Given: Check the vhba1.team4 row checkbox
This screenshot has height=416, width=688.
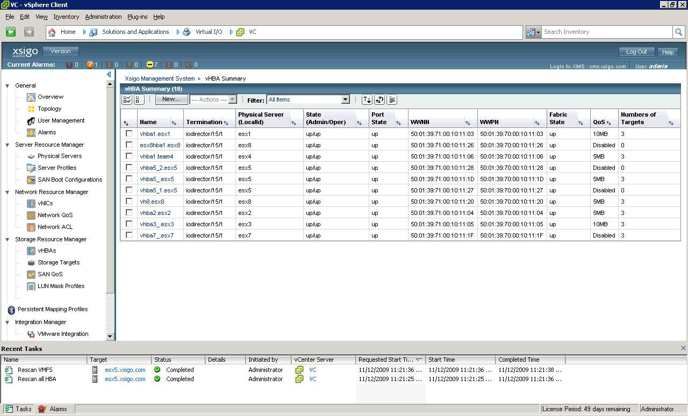Looking at the screenshot, I should 129,156.
